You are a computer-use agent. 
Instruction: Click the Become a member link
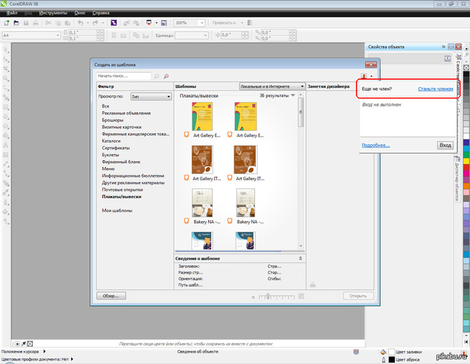(x=435, y=89)
